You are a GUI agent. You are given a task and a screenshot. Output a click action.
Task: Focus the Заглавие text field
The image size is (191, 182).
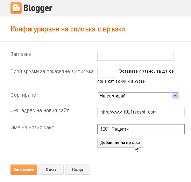pyautogui.click(x=135, y=56)
